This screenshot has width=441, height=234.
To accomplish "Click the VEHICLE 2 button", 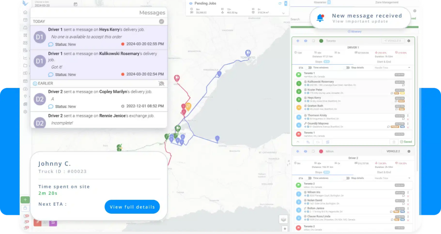I will tap(393, 151).
